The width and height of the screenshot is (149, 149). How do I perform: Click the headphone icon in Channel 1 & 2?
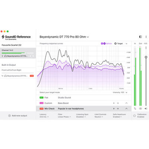click(6, 56)
